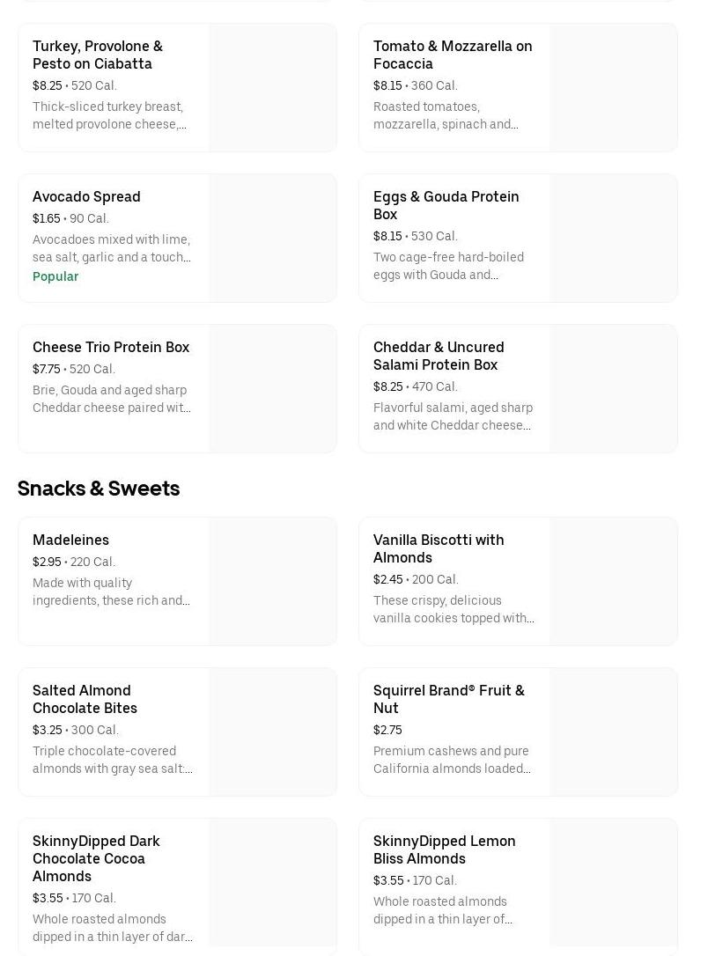708x956 pixels.
Task: Open the Cheese Trio Protein Box title
Action: [111, 347]
